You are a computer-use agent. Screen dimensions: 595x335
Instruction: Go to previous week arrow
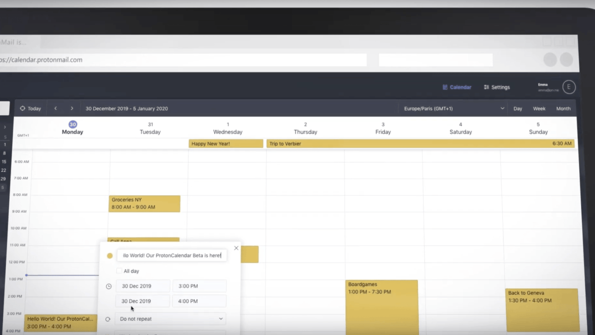(x=56, y=109)
